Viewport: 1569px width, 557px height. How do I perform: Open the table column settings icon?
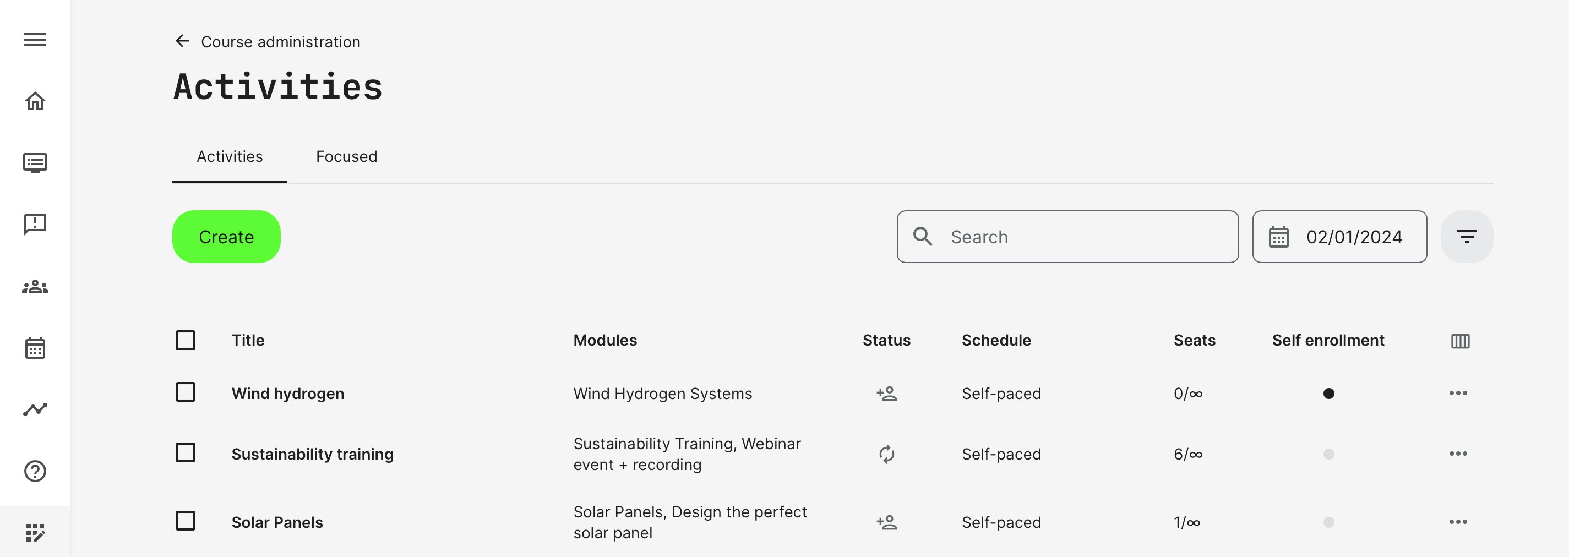[x=1460, y=341]
